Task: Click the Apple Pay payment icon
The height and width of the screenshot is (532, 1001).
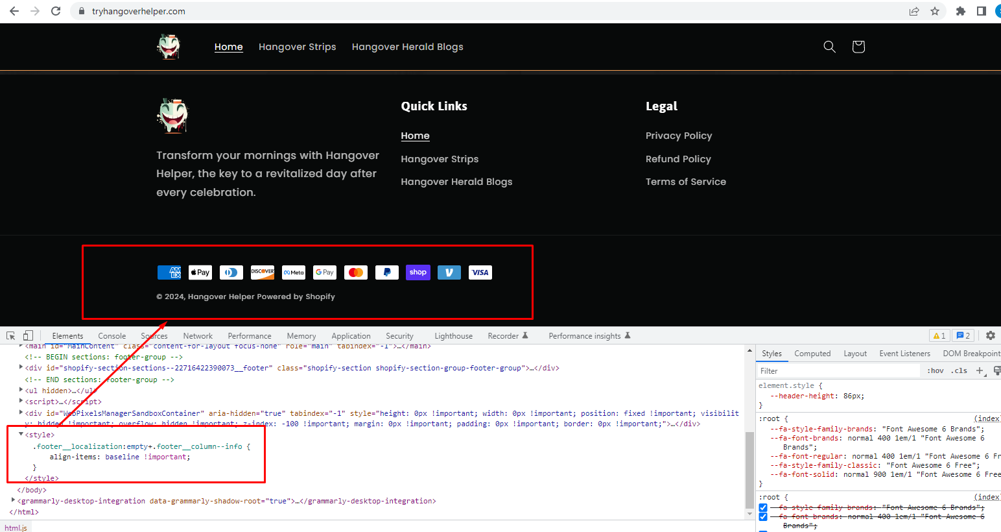Action: click(200, 272)
